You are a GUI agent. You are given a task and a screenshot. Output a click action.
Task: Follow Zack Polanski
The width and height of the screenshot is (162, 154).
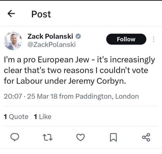pos(126,39)
